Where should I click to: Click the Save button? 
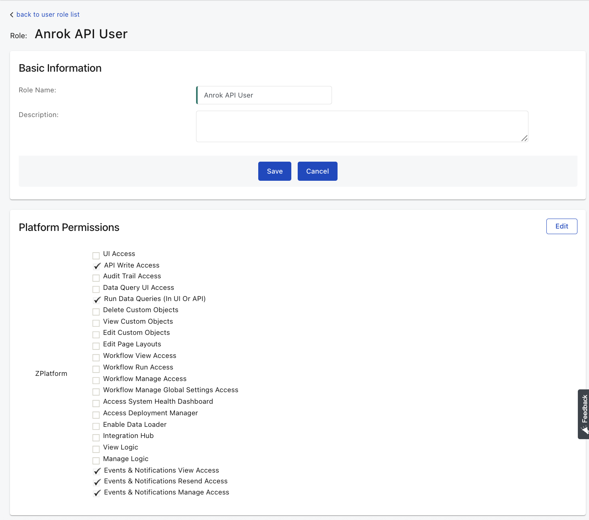pos(275,171)
